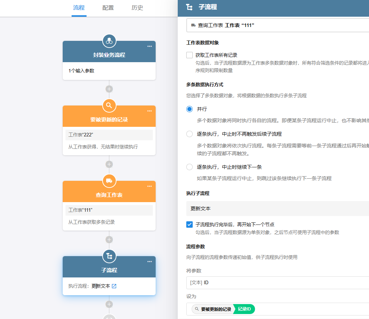This screenshot has height=319, width=369.
Task: Add node with plus below 要被更新的记录
Action: tap(109, 164)
